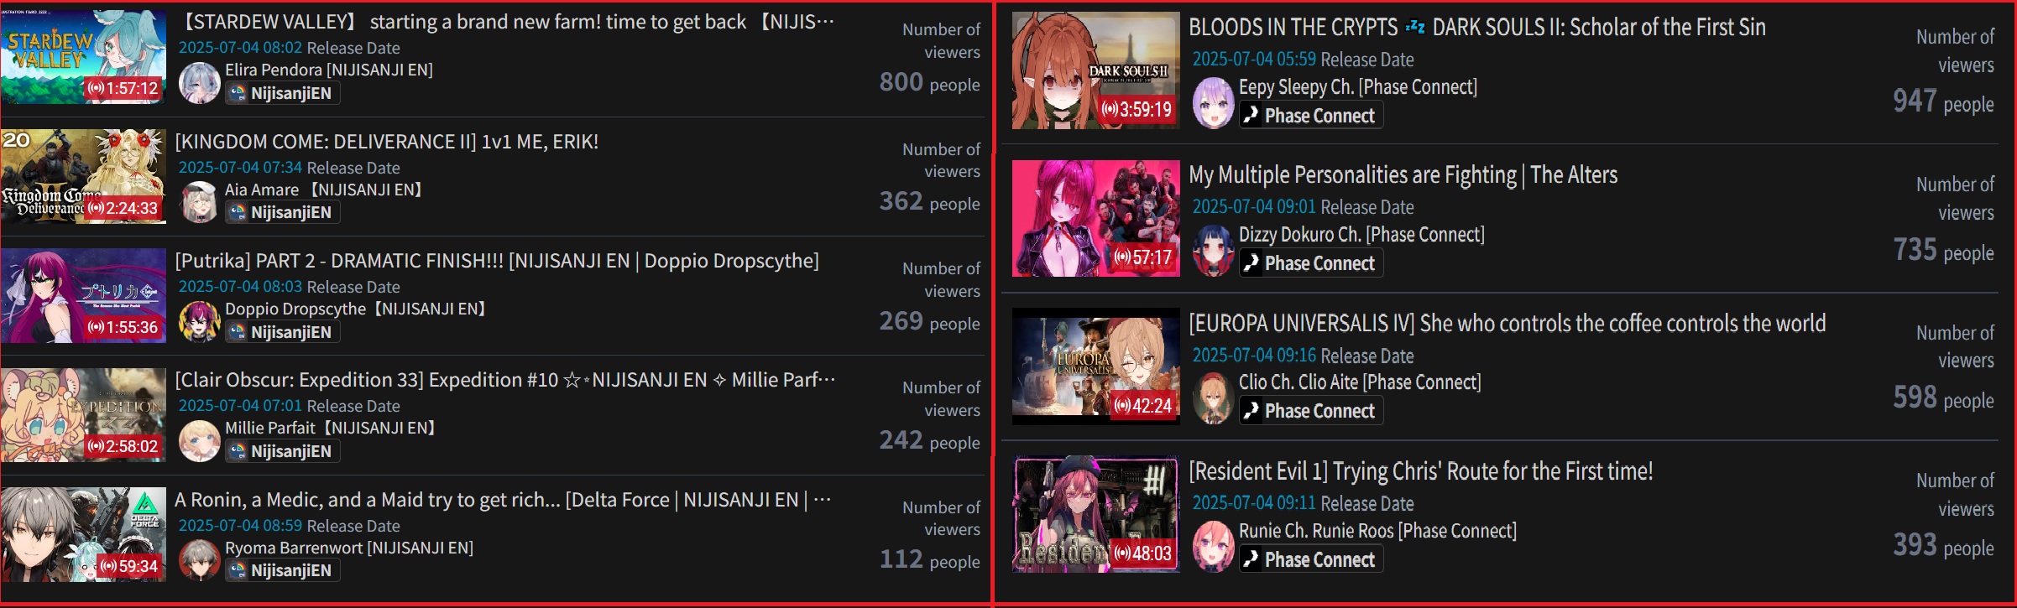Screen dimensions: 2017x608
Task: Click Millie Parfait's avatar icon
Action: click(200, 441)
